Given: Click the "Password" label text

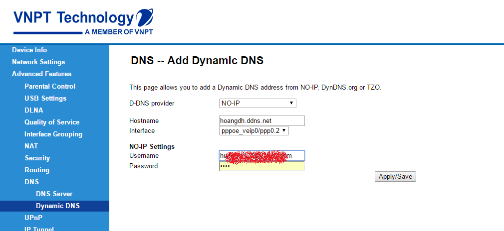Looking at the screenshot, I should coord(143,166).
